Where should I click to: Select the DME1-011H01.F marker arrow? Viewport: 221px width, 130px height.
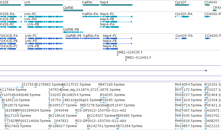pos(126,60)
